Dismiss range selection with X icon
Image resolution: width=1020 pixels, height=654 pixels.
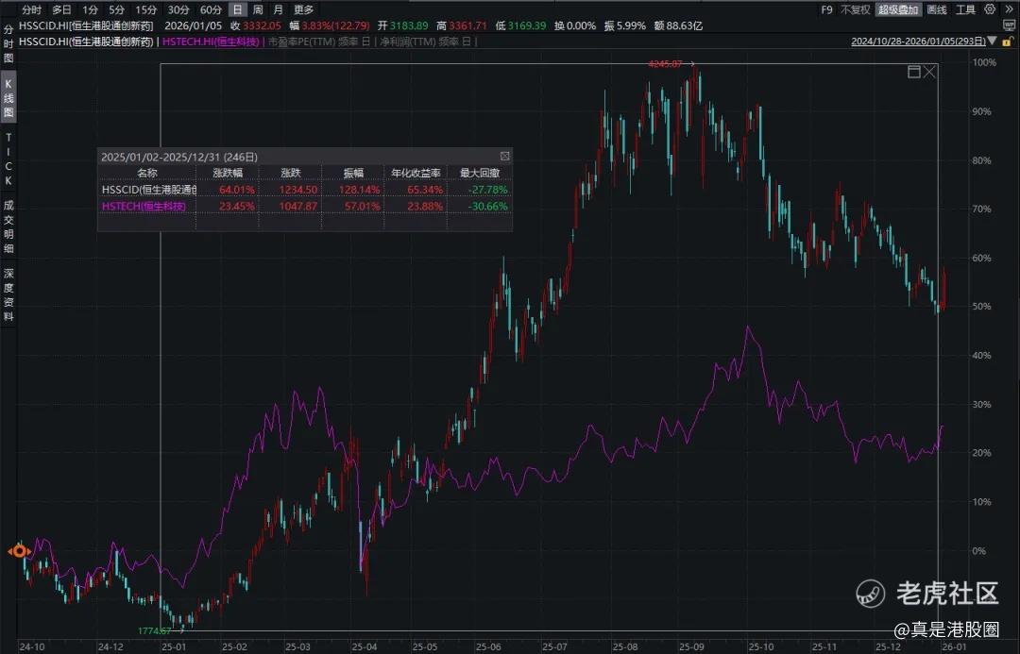pyautogui.click(x=929, y=72)
